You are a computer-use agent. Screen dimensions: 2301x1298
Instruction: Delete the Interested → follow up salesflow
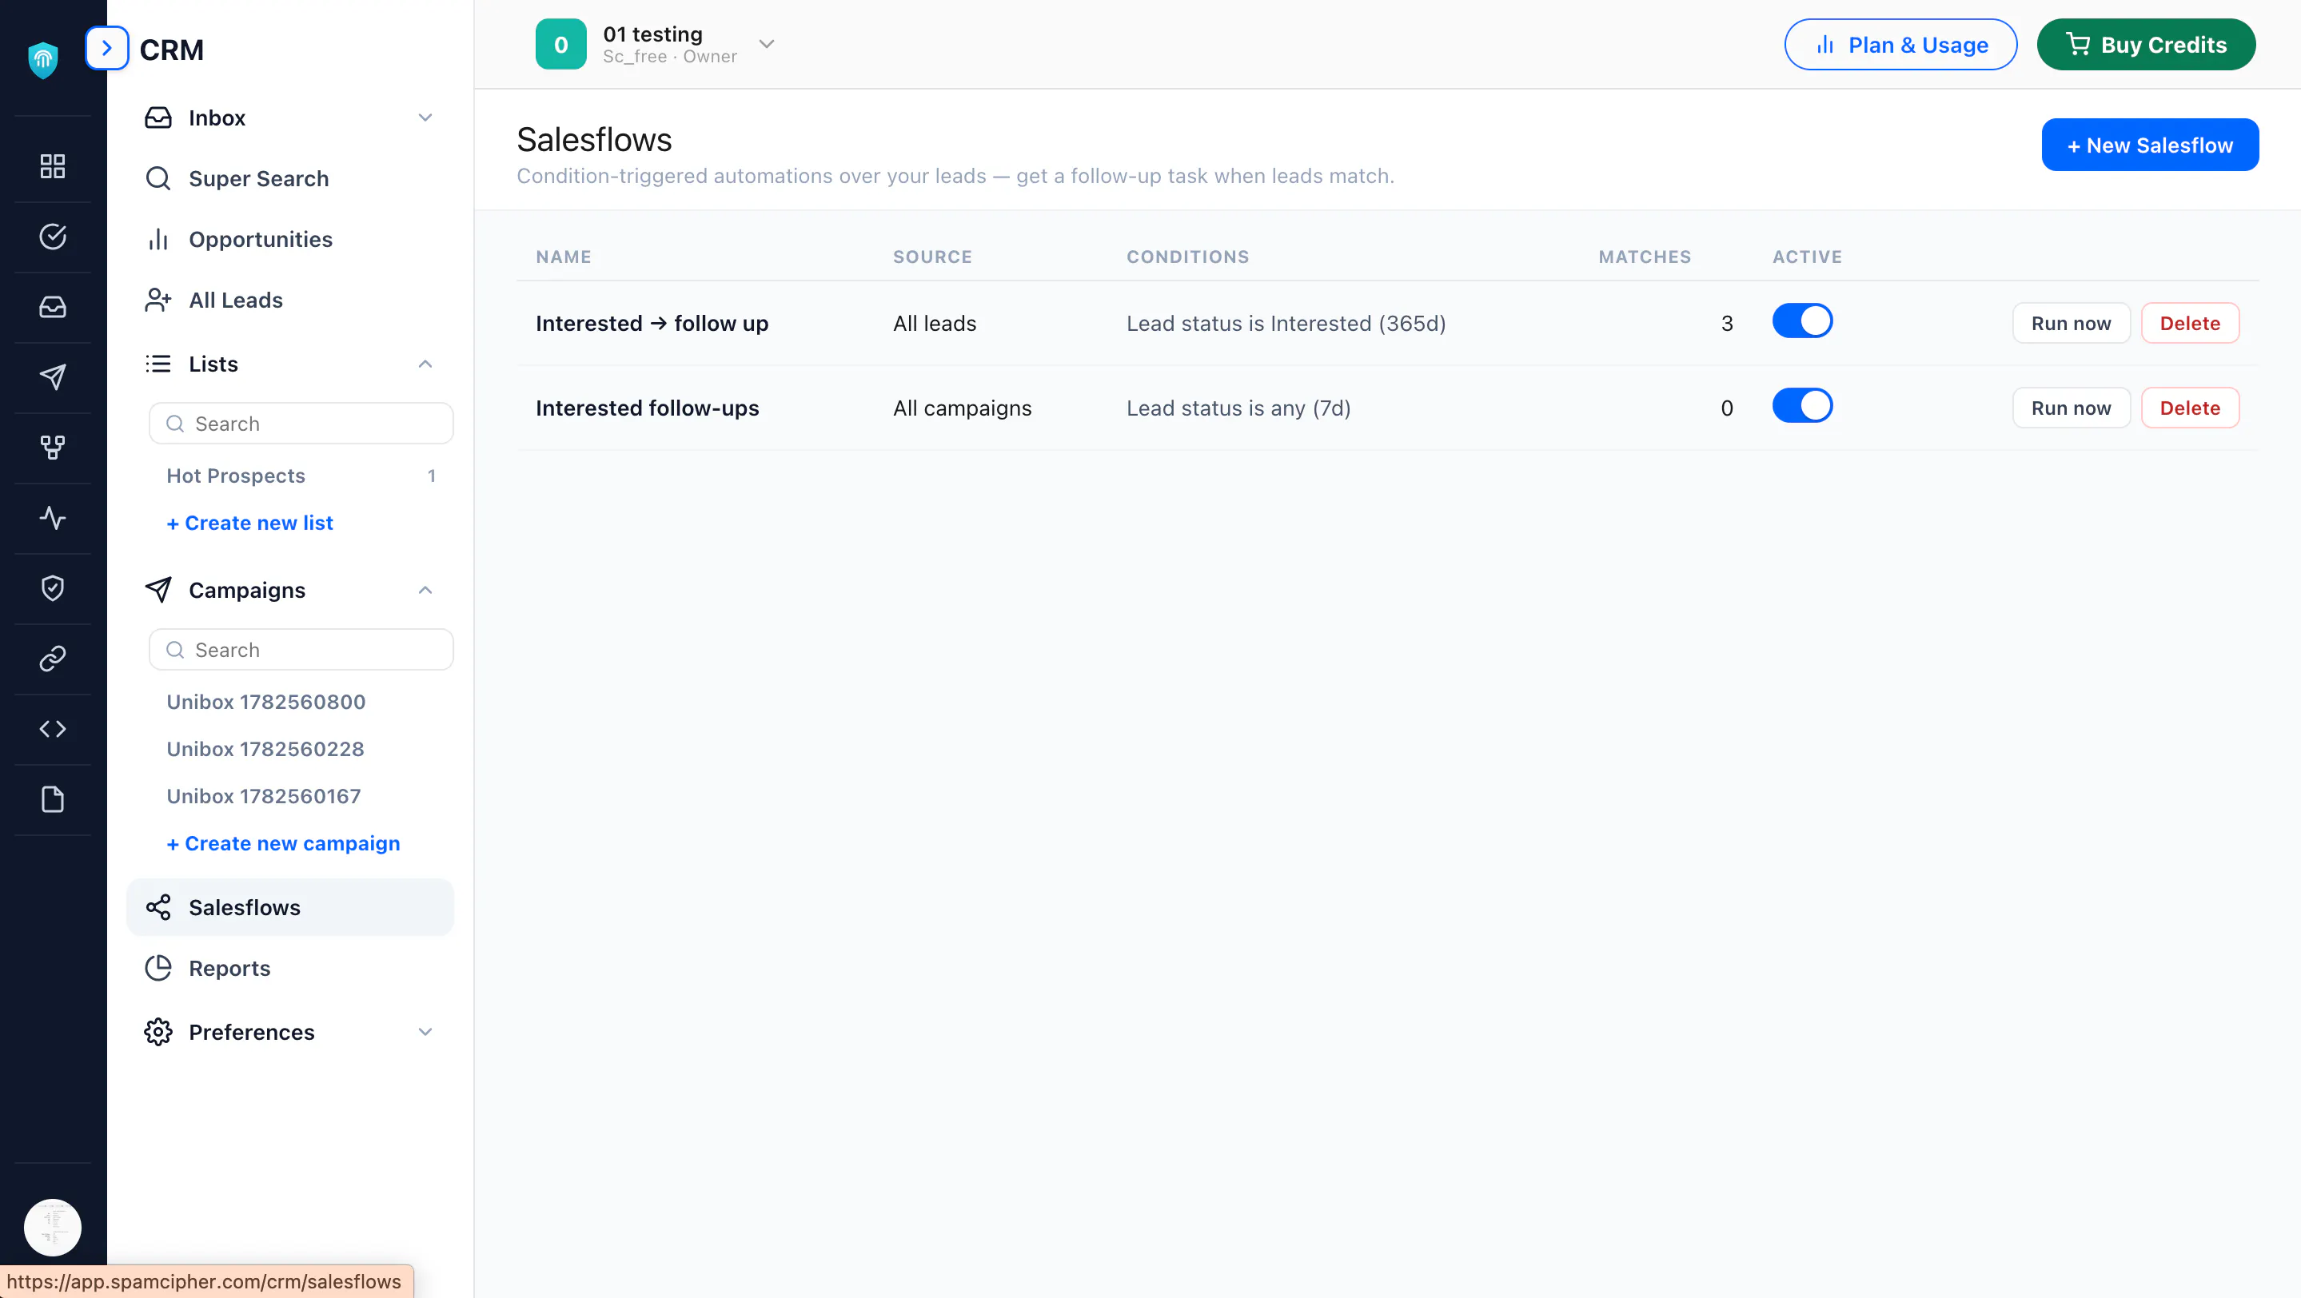pos(2189,323)
